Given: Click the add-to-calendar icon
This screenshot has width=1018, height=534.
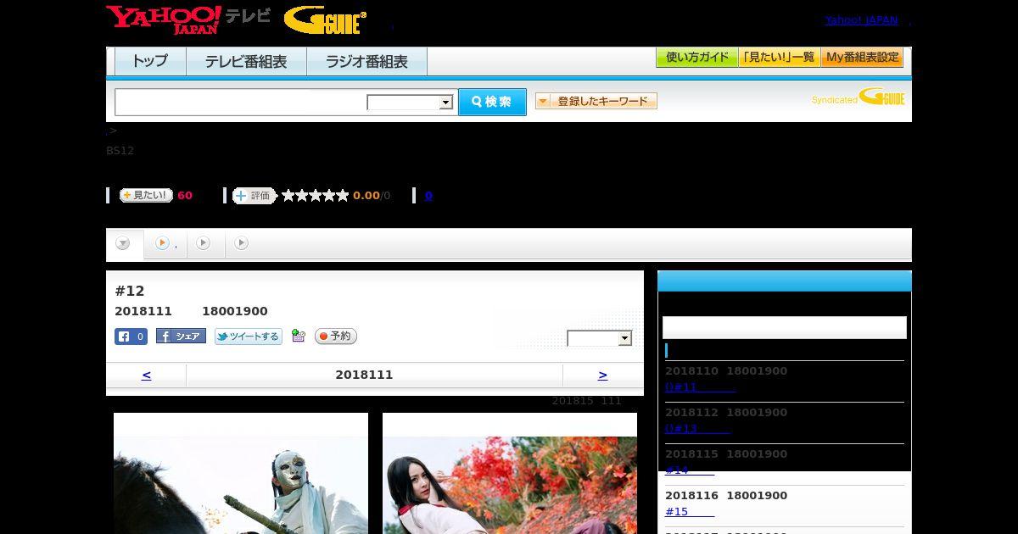Looking at the screenshot, I should coord(298,337).
